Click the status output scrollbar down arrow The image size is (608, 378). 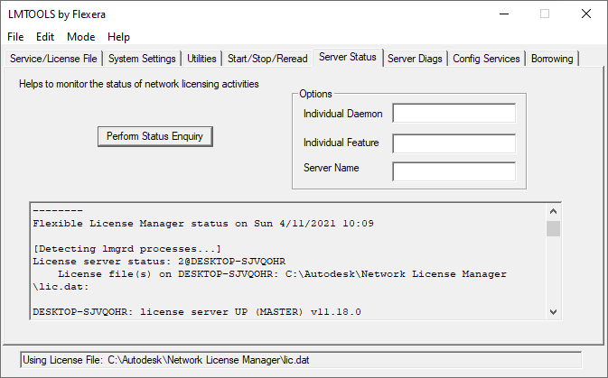coord(553,311)
